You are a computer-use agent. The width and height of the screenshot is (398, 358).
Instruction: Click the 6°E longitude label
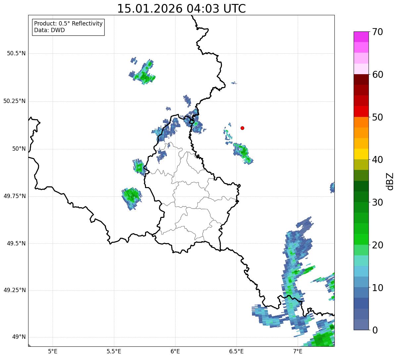click(175, 351)
